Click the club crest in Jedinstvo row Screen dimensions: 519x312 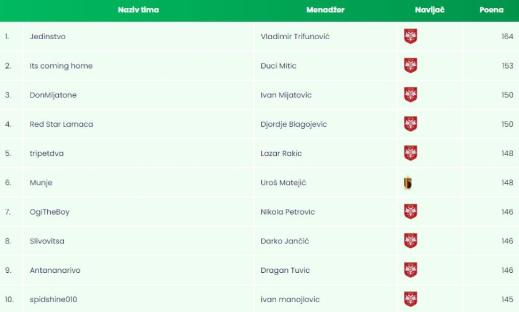click(x=411, y=36)
